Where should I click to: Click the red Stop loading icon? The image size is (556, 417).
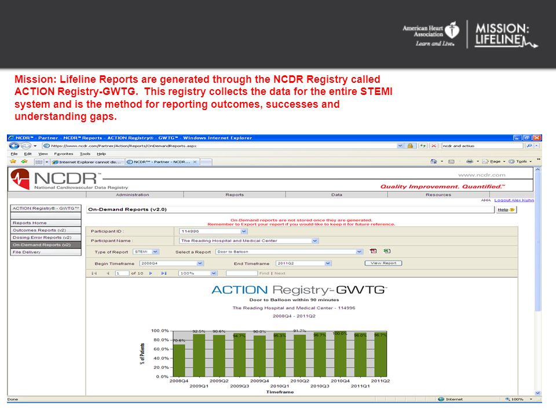point(434,146)
